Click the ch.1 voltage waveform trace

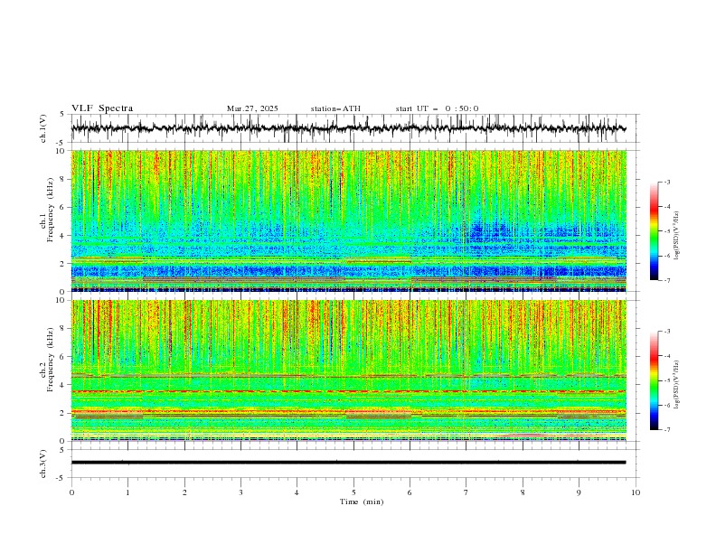click(x=348, y=128)
